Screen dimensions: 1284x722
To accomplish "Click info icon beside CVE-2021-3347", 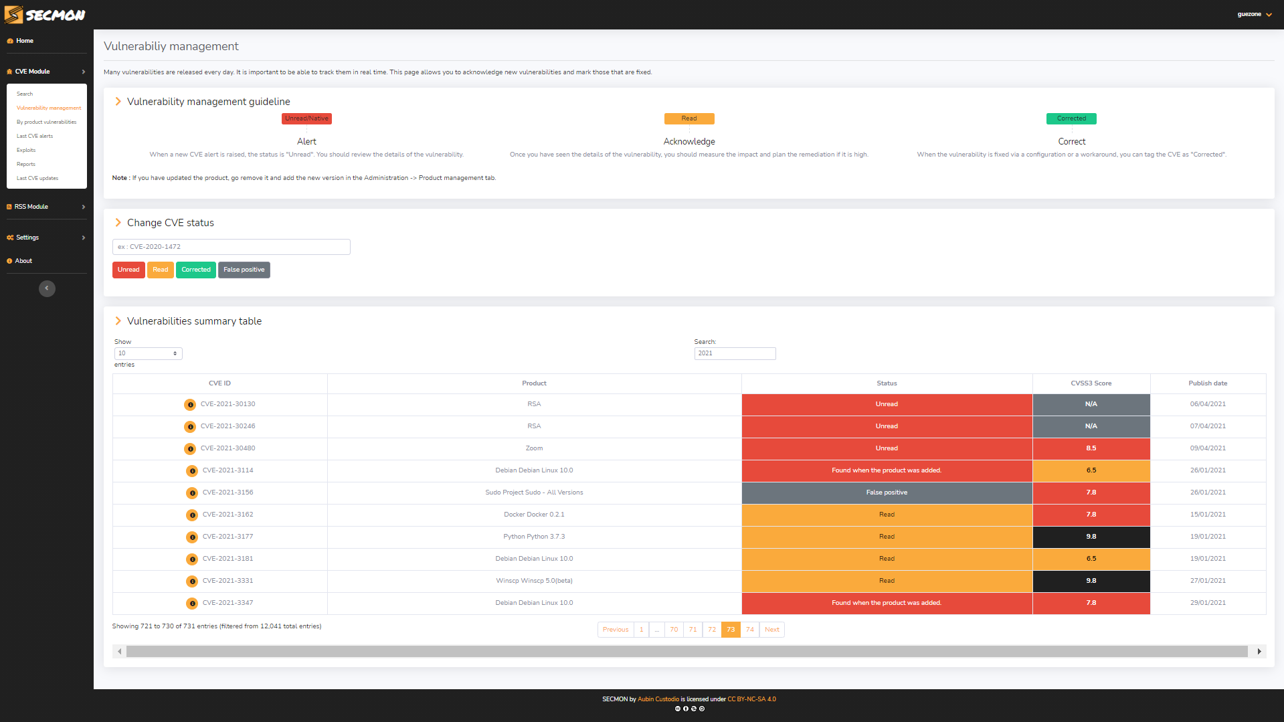I will [x=192, y=604].
